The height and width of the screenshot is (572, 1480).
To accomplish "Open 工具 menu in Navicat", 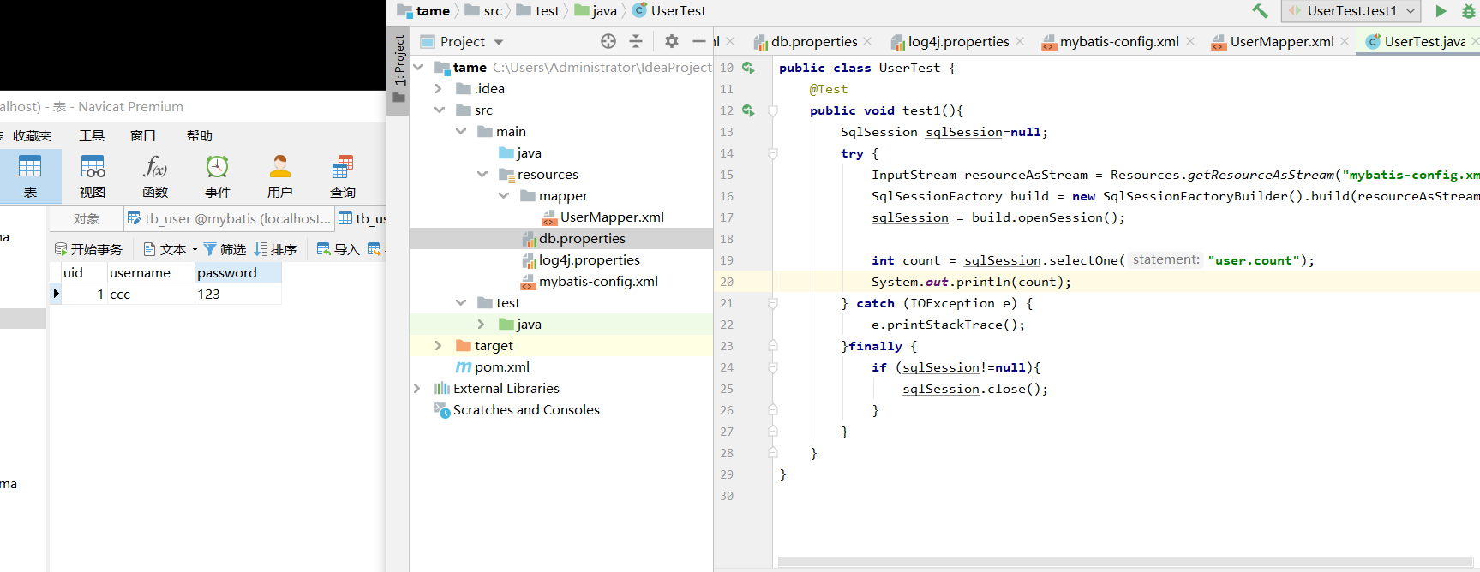I will pyautogui.click(x=92, y=135).
